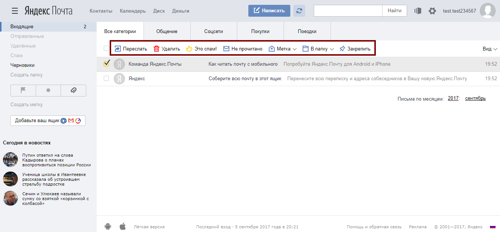Click sender avatar of Команда Яндекс.Почты
Viewport: 500px width, 232px height.
pyautogui.click(x=119, y=64)
